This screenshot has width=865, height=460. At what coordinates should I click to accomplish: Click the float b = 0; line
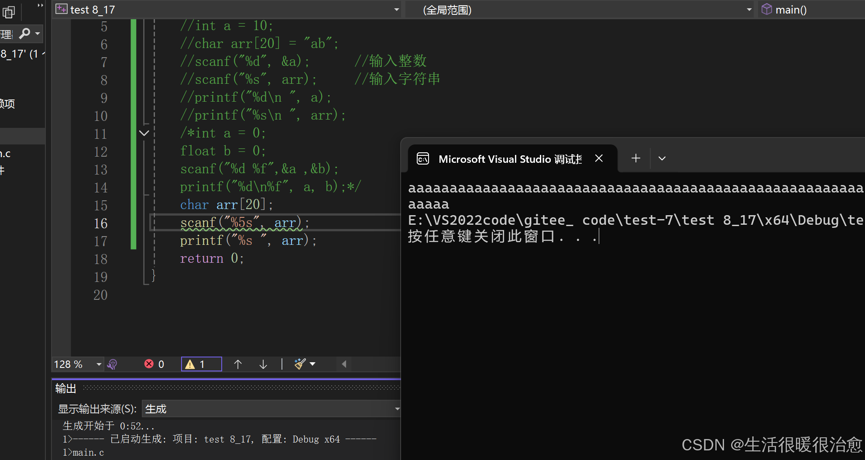pyautogui.click(x=223, y=151)
